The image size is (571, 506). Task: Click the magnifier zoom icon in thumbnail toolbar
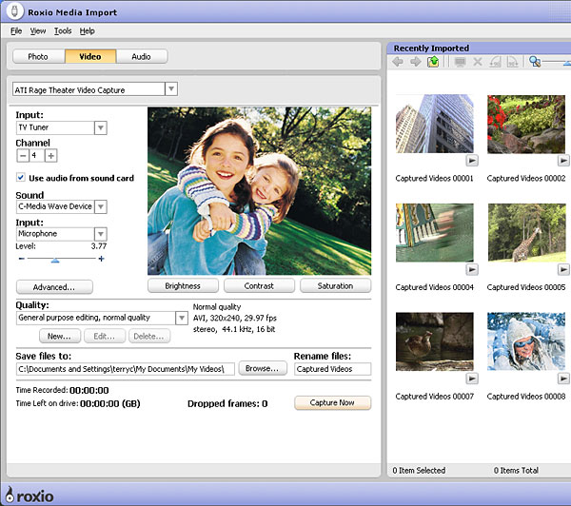tap(536, 62)
